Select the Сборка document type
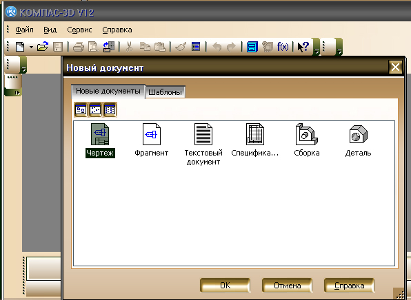411x300 pixels. [x=307, y=140]
